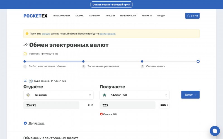Click the AdvCash logo icon
The height and width of the screenshot is (139, 223).
104,95
